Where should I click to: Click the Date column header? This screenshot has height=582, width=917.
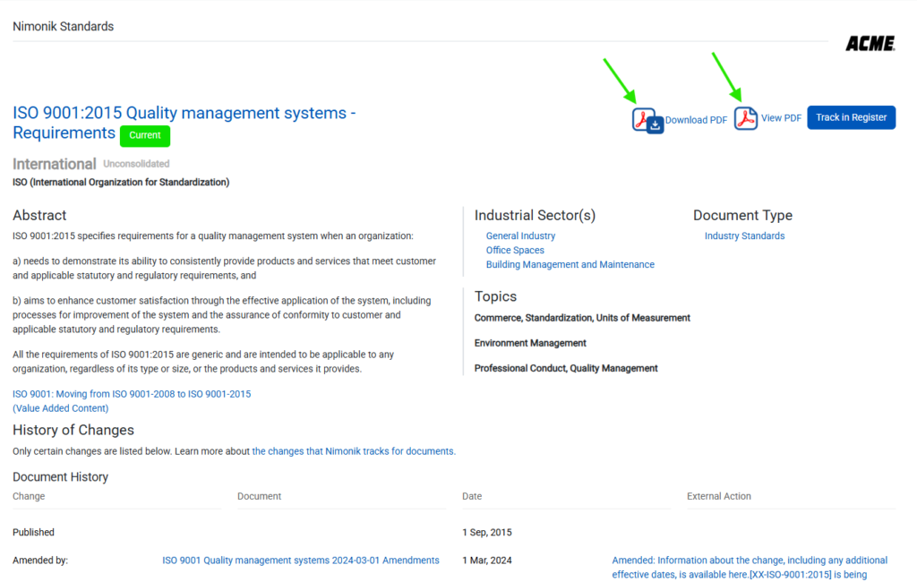[x=472, y=496]
